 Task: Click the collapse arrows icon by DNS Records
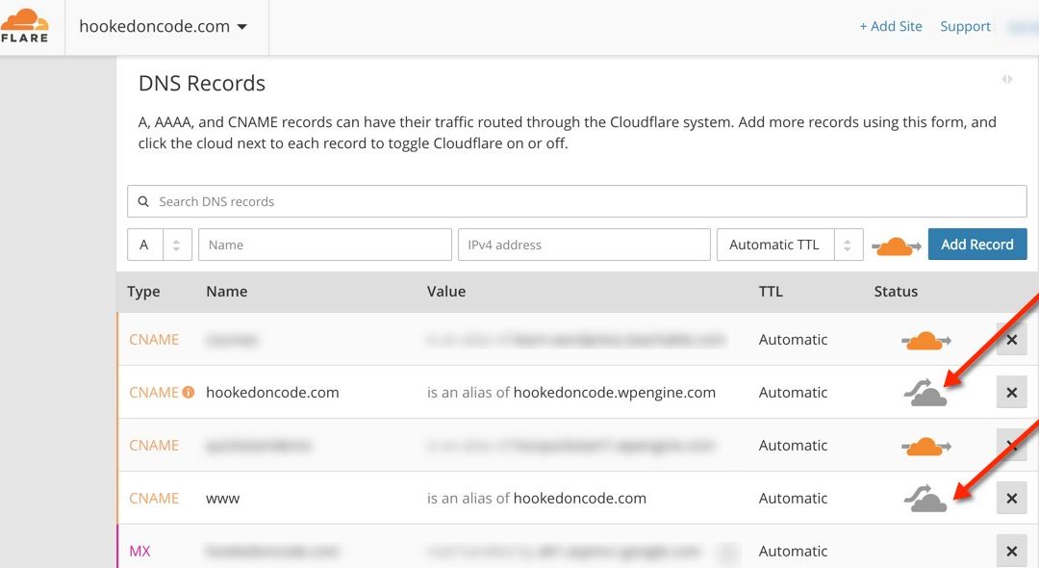(1007, 80)
